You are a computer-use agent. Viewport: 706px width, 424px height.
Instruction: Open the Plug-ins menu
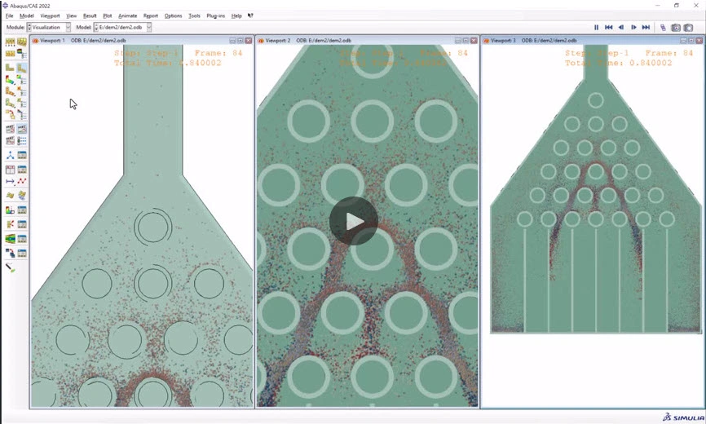[x=216, y=15]
